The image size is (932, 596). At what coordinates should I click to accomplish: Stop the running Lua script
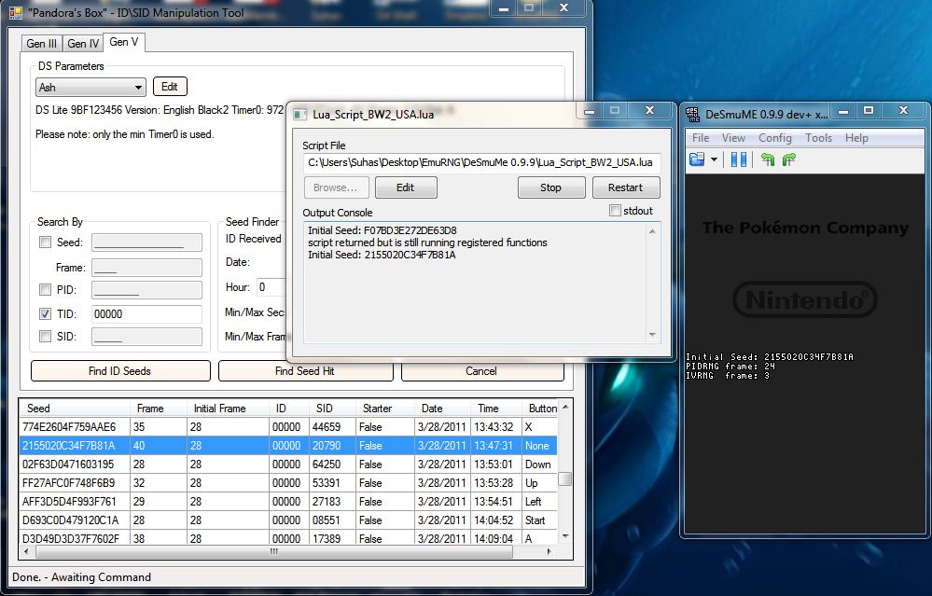551,187
